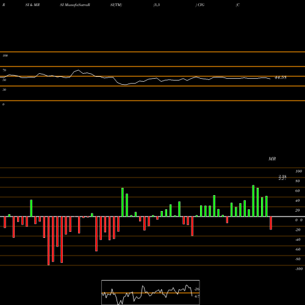
Task: Click the current RSI value 44.58
Action: [281, 77]
